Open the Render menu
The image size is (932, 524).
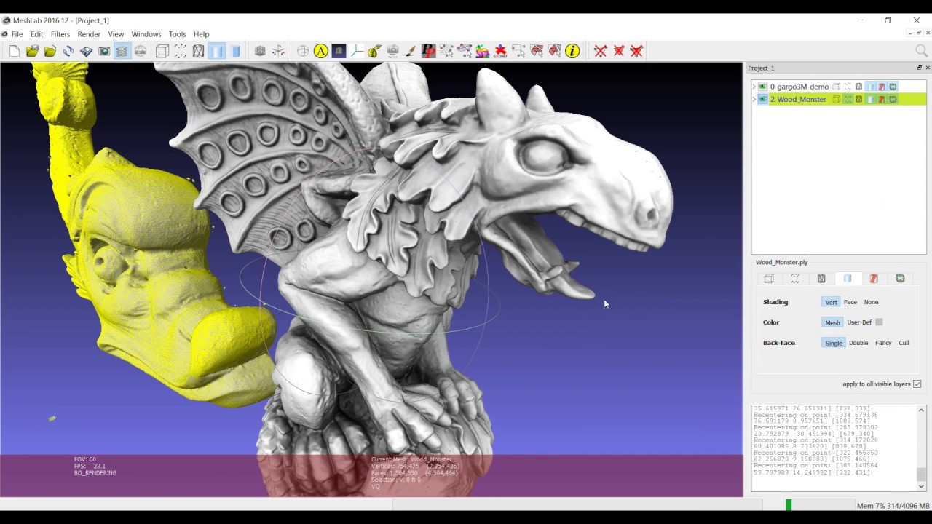point(89,34)
